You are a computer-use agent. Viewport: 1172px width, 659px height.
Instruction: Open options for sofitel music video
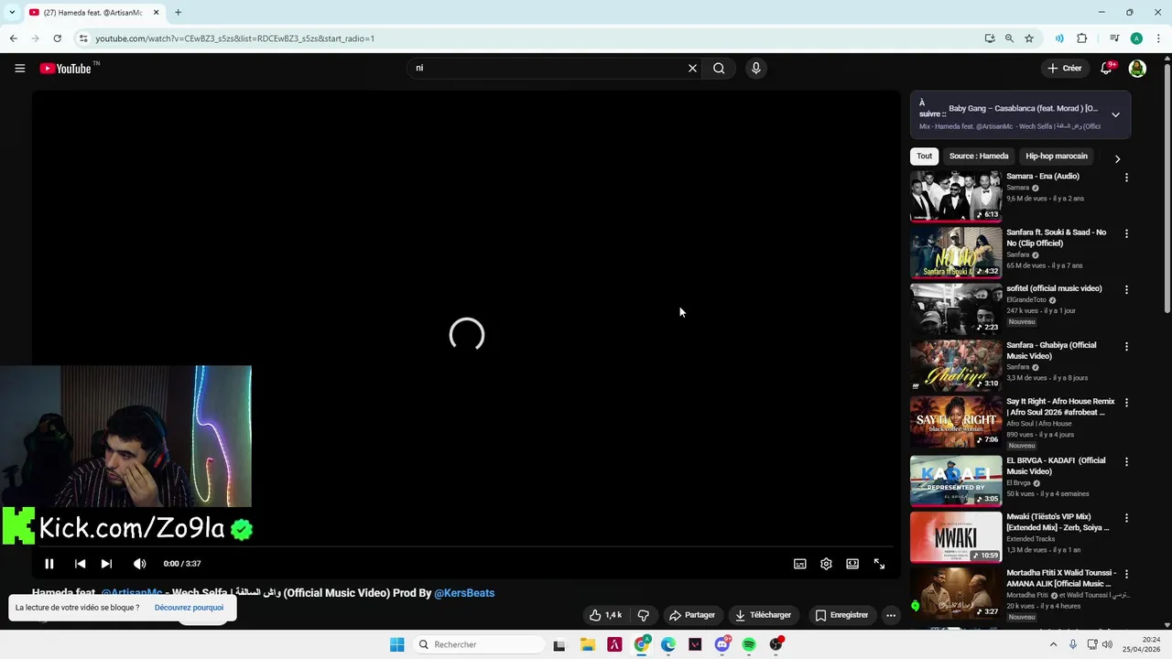(x=1126, y=289)
